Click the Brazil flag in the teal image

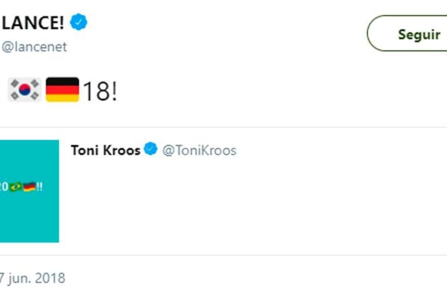(15, 187)
